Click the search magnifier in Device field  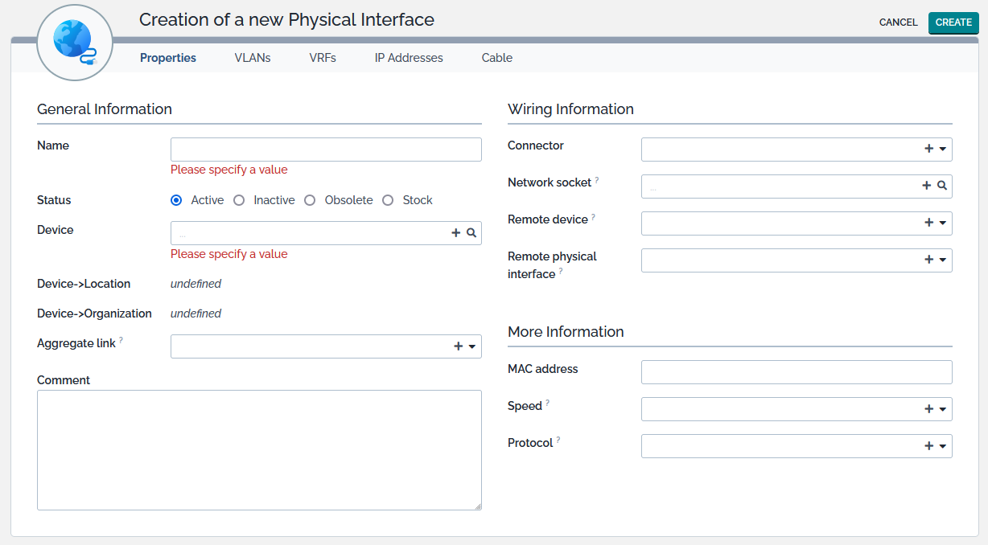point(471,233)
